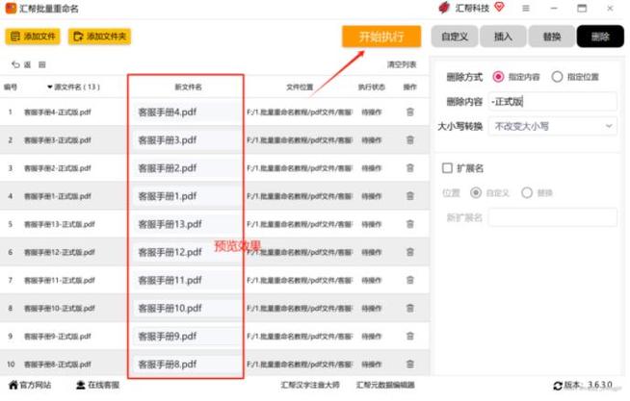Click the 编号 column header

pyautogui.click(x=11, y=87)
